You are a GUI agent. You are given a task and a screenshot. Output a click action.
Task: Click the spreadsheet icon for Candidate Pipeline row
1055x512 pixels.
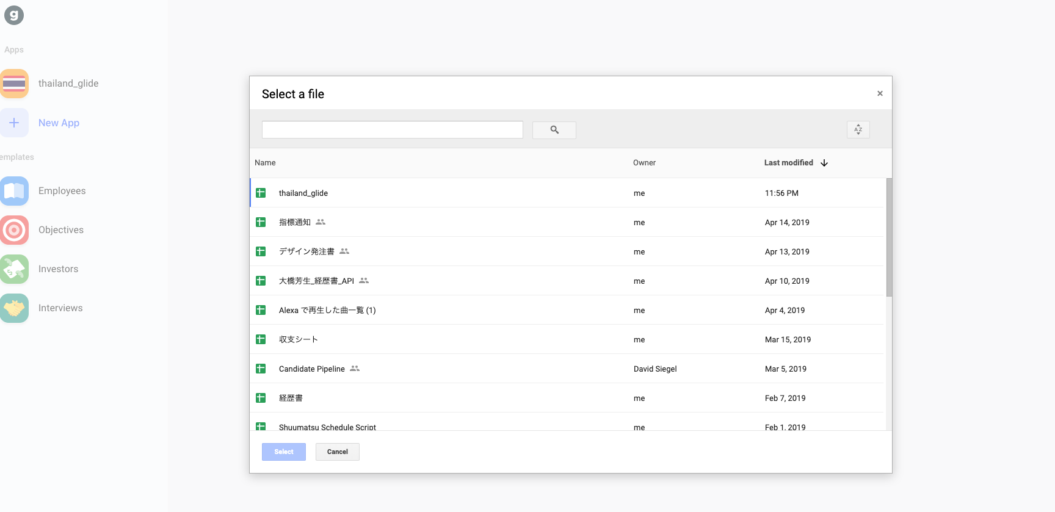pyautogui.click(x=261, y=369)
